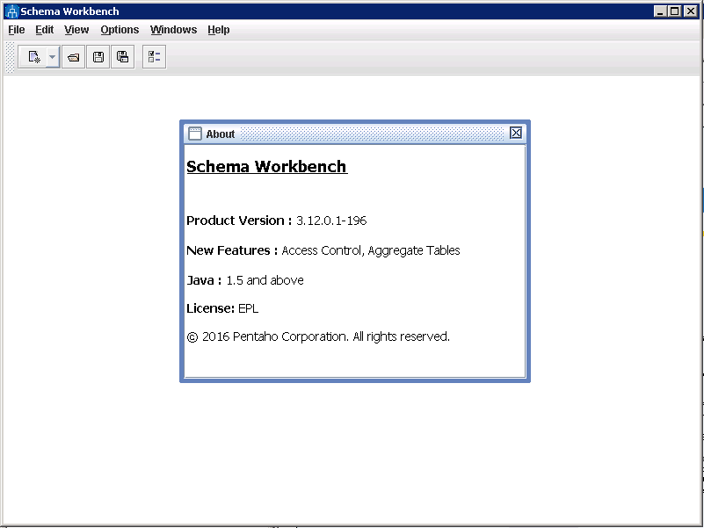Minimize the Schema Workbench window
704x528 pixels.
tap(659, 11)
